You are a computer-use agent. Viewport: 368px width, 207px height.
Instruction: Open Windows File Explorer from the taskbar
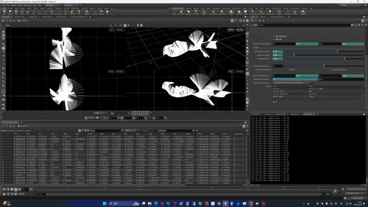pyautogui.click(x=149, y=203)
